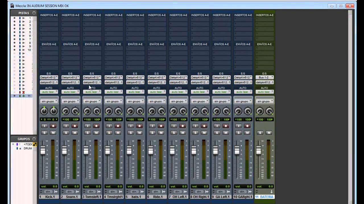
Task: Open the GRUPOS list dropdown menu
Action: tap(34, 139)
